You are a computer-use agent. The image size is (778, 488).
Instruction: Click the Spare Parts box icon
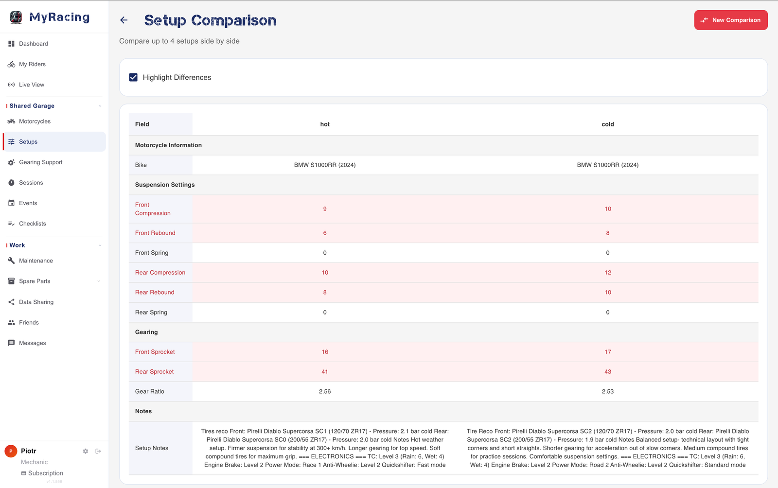coord(11,281)
